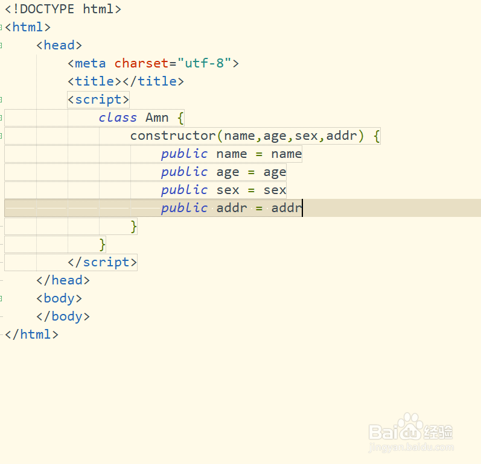481x464 pixels.
Task: Collapse the class Amn fold marker
Action: click(1, 118)
